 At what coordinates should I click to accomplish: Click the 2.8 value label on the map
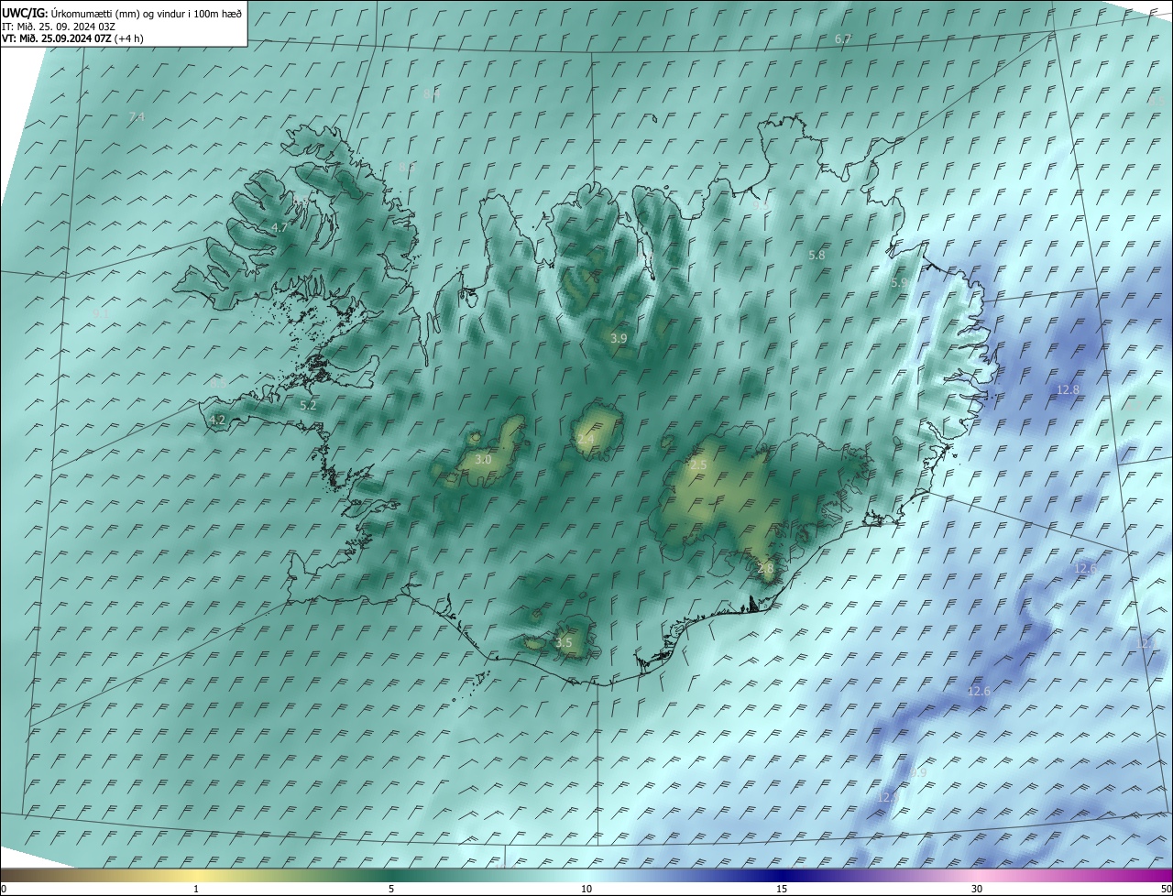tap(766, 569)
